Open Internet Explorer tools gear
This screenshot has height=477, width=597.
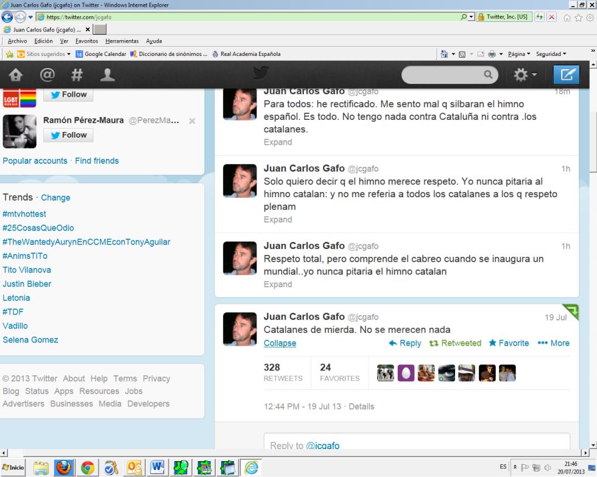click(x=590, y=18)
